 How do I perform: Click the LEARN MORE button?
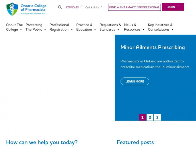(135, 81)
